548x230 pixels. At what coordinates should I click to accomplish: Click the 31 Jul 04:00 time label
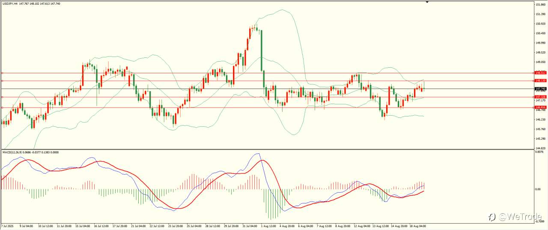point(251,226)
